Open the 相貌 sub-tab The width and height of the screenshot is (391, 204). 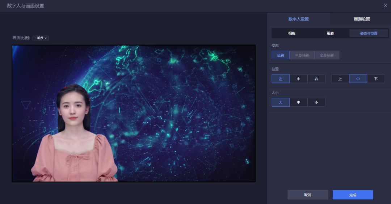click(x=291, y=33)
